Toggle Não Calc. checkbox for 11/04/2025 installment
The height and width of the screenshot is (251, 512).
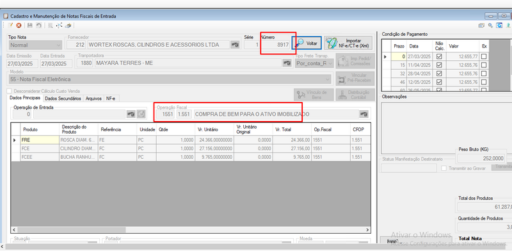point(439,65)
